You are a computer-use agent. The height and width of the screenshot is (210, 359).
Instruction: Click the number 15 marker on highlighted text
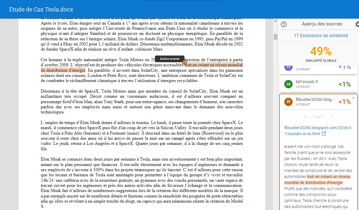pos(184,62)
